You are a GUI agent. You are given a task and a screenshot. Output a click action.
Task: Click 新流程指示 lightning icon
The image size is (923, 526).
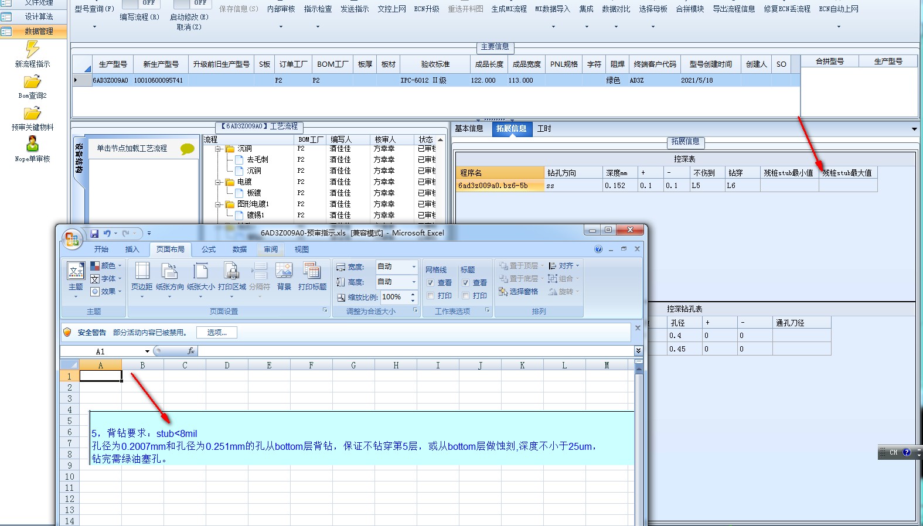[x=32, y=49]
